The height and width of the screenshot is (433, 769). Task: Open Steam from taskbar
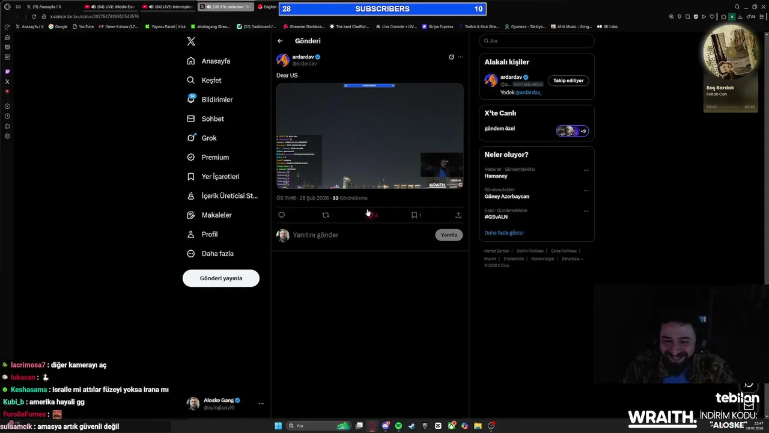click(412, 426)
